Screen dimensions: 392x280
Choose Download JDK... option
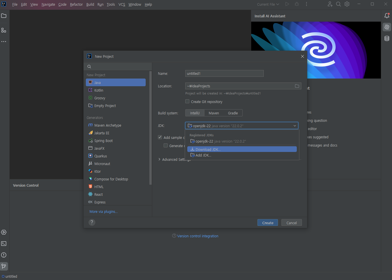tap(242, 149)
